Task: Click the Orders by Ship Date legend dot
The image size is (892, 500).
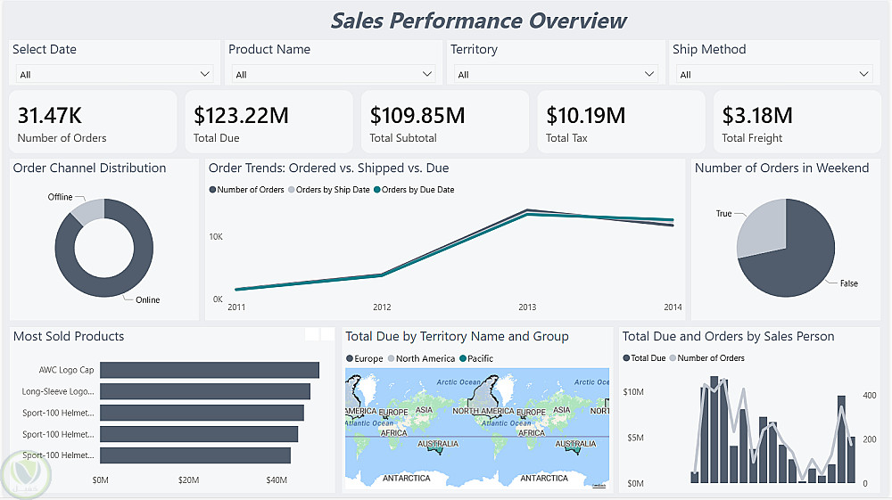Action: (291, 190)
